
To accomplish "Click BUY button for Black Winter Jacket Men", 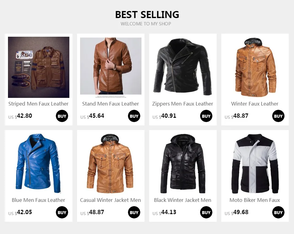I will pyautogui.click(x=206, y=212).
